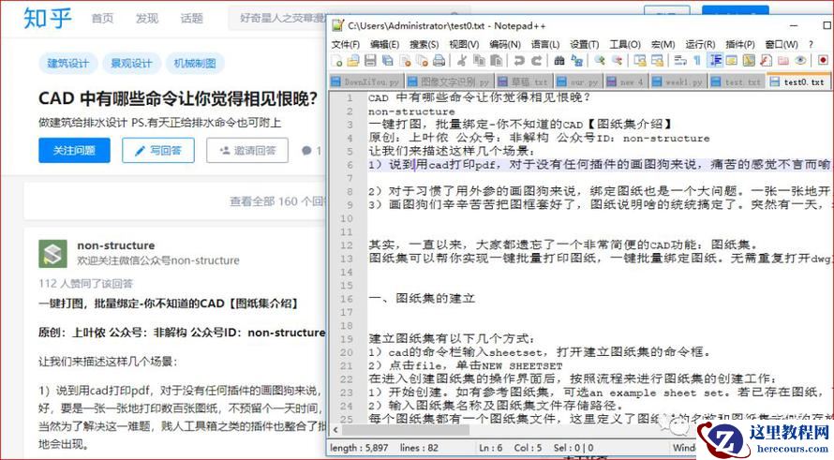Open the ? help menu
The image size is (834, 460).
pyautogui.click(x=811, y=44)
